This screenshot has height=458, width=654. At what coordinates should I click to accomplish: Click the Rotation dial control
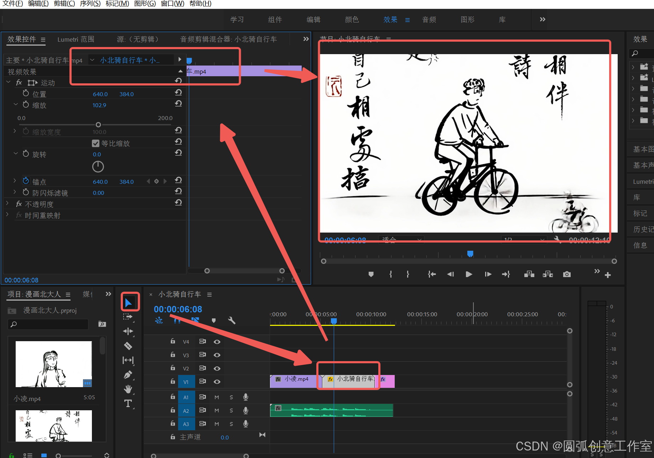click(98, 167)
